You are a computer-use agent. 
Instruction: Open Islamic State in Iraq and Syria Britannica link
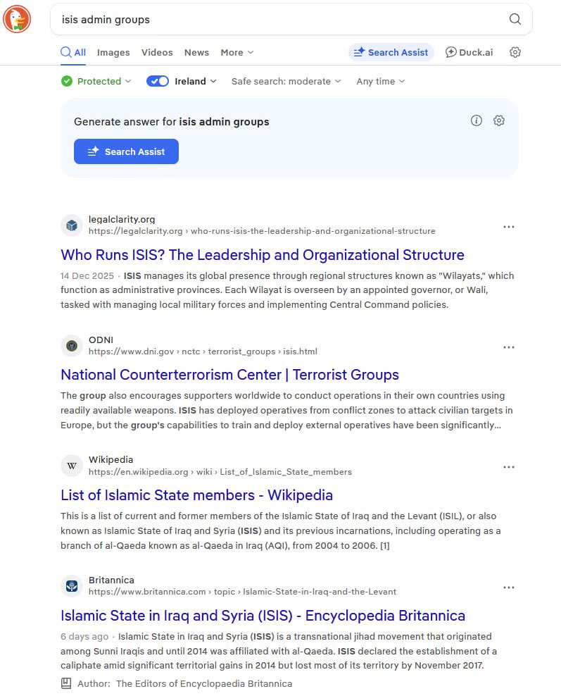[x=263, y=615]
